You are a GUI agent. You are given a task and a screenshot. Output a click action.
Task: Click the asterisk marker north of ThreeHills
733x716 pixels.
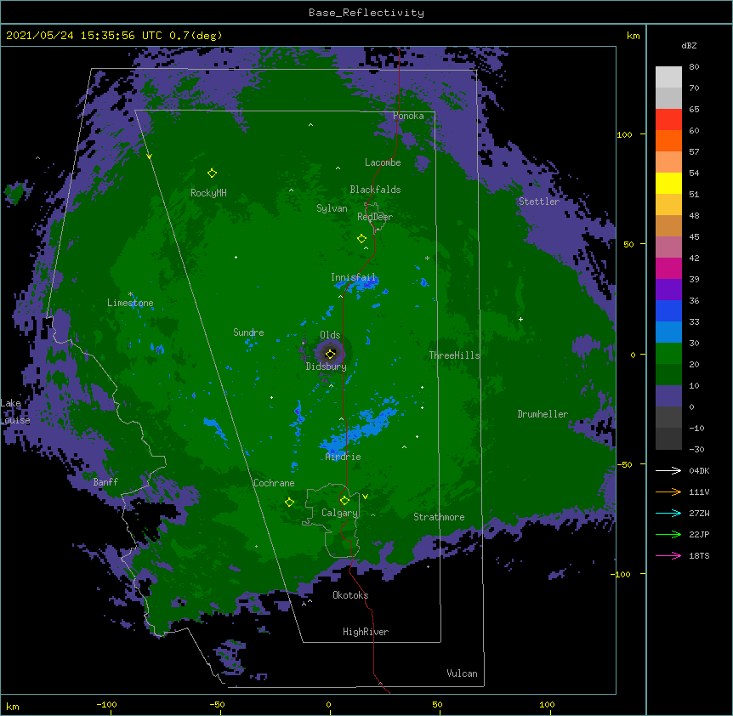pyautogui.click(x=427, y=258)
